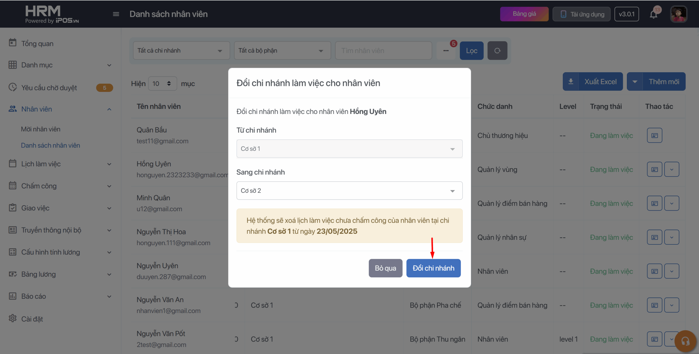Viewport: 699px width, 354px height.
Task: Expand the Thêm mới dropdown arrow
Action: (x=635, y=82)
